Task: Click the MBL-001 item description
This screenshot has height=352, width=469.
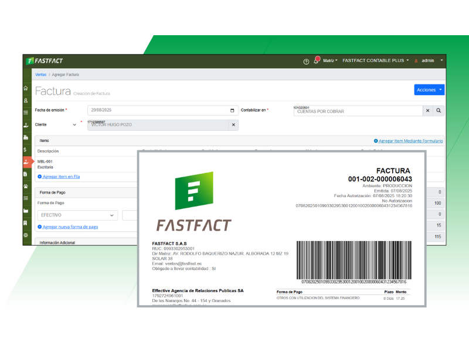Action: tap(45, 162)
